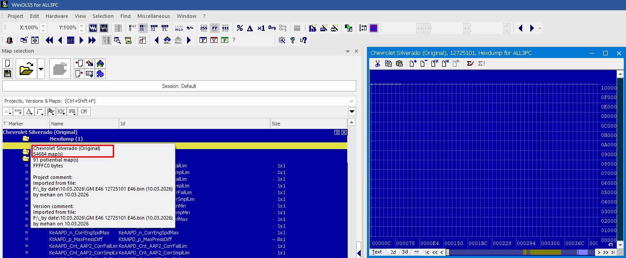The image size is (626, 258).
Task: Click the export file page-arrow icon
Action: click(x=79, y=74)
